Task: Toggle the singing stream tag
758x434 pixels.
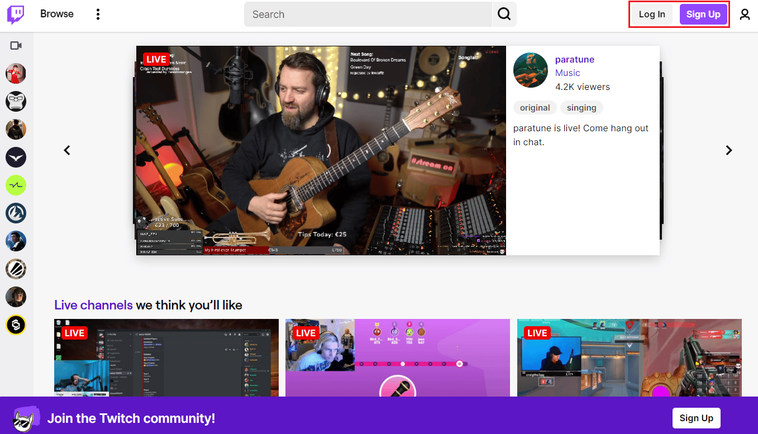Action: (x=581, y=107)
